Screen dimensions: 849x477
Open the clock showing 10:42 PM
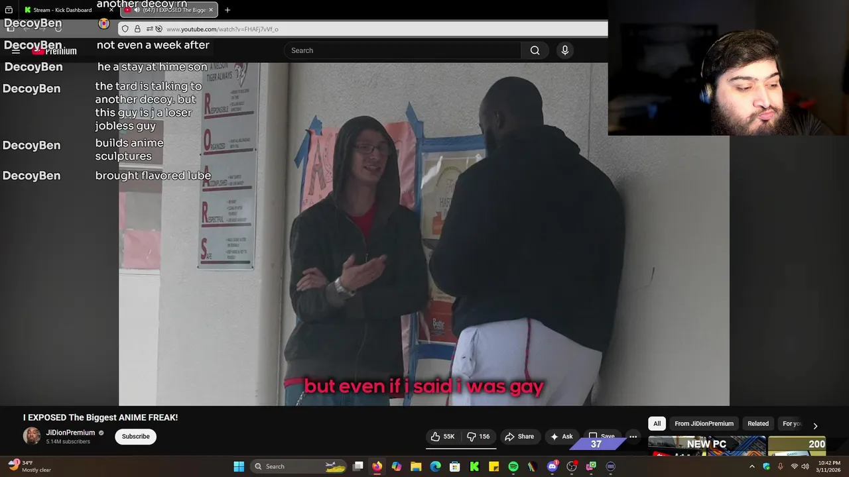tap(829, 466)
